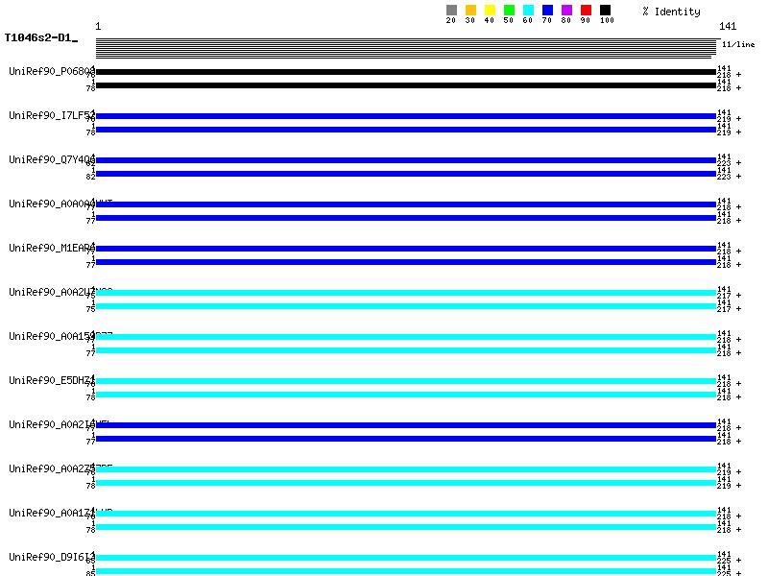Expand the plus sign beside 217 on the first cyan bar

(x=739, y=296)
